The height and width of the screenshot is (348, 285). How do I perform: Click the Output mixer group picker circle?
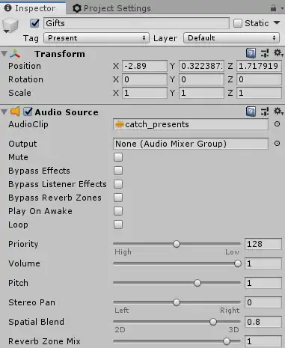tap(277, 144)
